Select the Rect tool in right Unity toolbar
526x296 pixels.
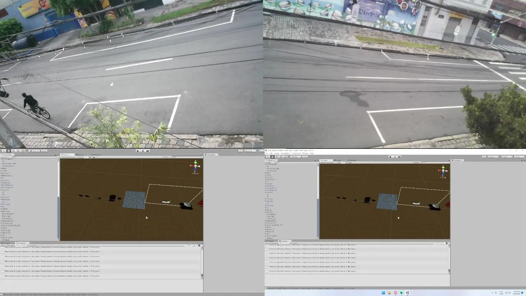(x=286, y=157)
